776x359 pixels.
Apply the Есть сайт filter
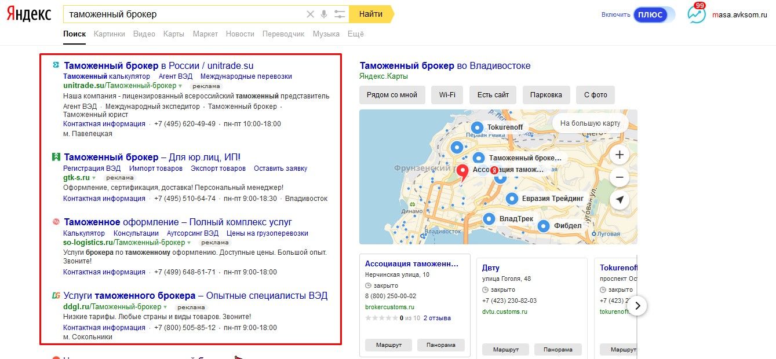(493, 95)
